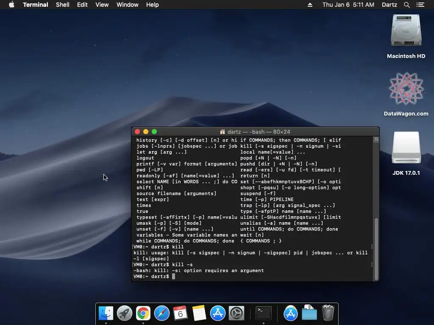The image size is (434, 325).
Task: Click the split pane button in Terminal
Action: (376, 140)
